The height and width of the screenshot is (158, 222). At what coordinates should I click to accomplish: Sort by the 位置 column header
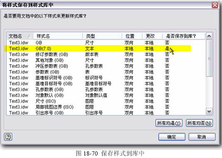click(132, 36)
